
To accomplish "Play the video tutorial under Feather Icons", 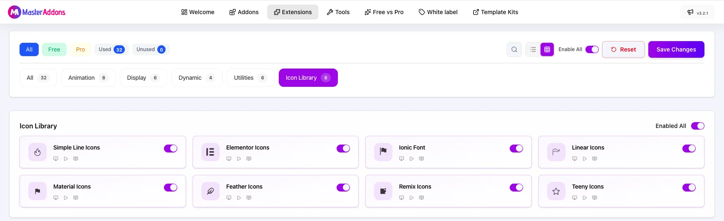I will pyautogui.click(x=239, y=198).
